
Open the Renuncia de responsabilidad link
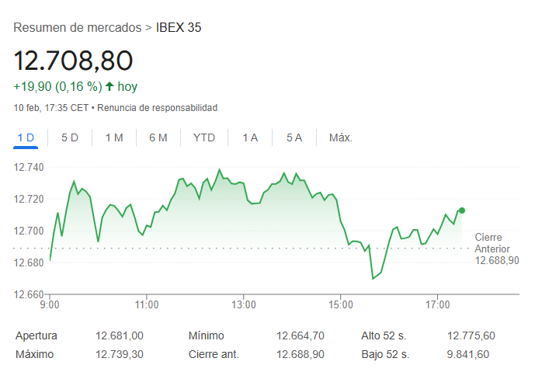[158, 108]
